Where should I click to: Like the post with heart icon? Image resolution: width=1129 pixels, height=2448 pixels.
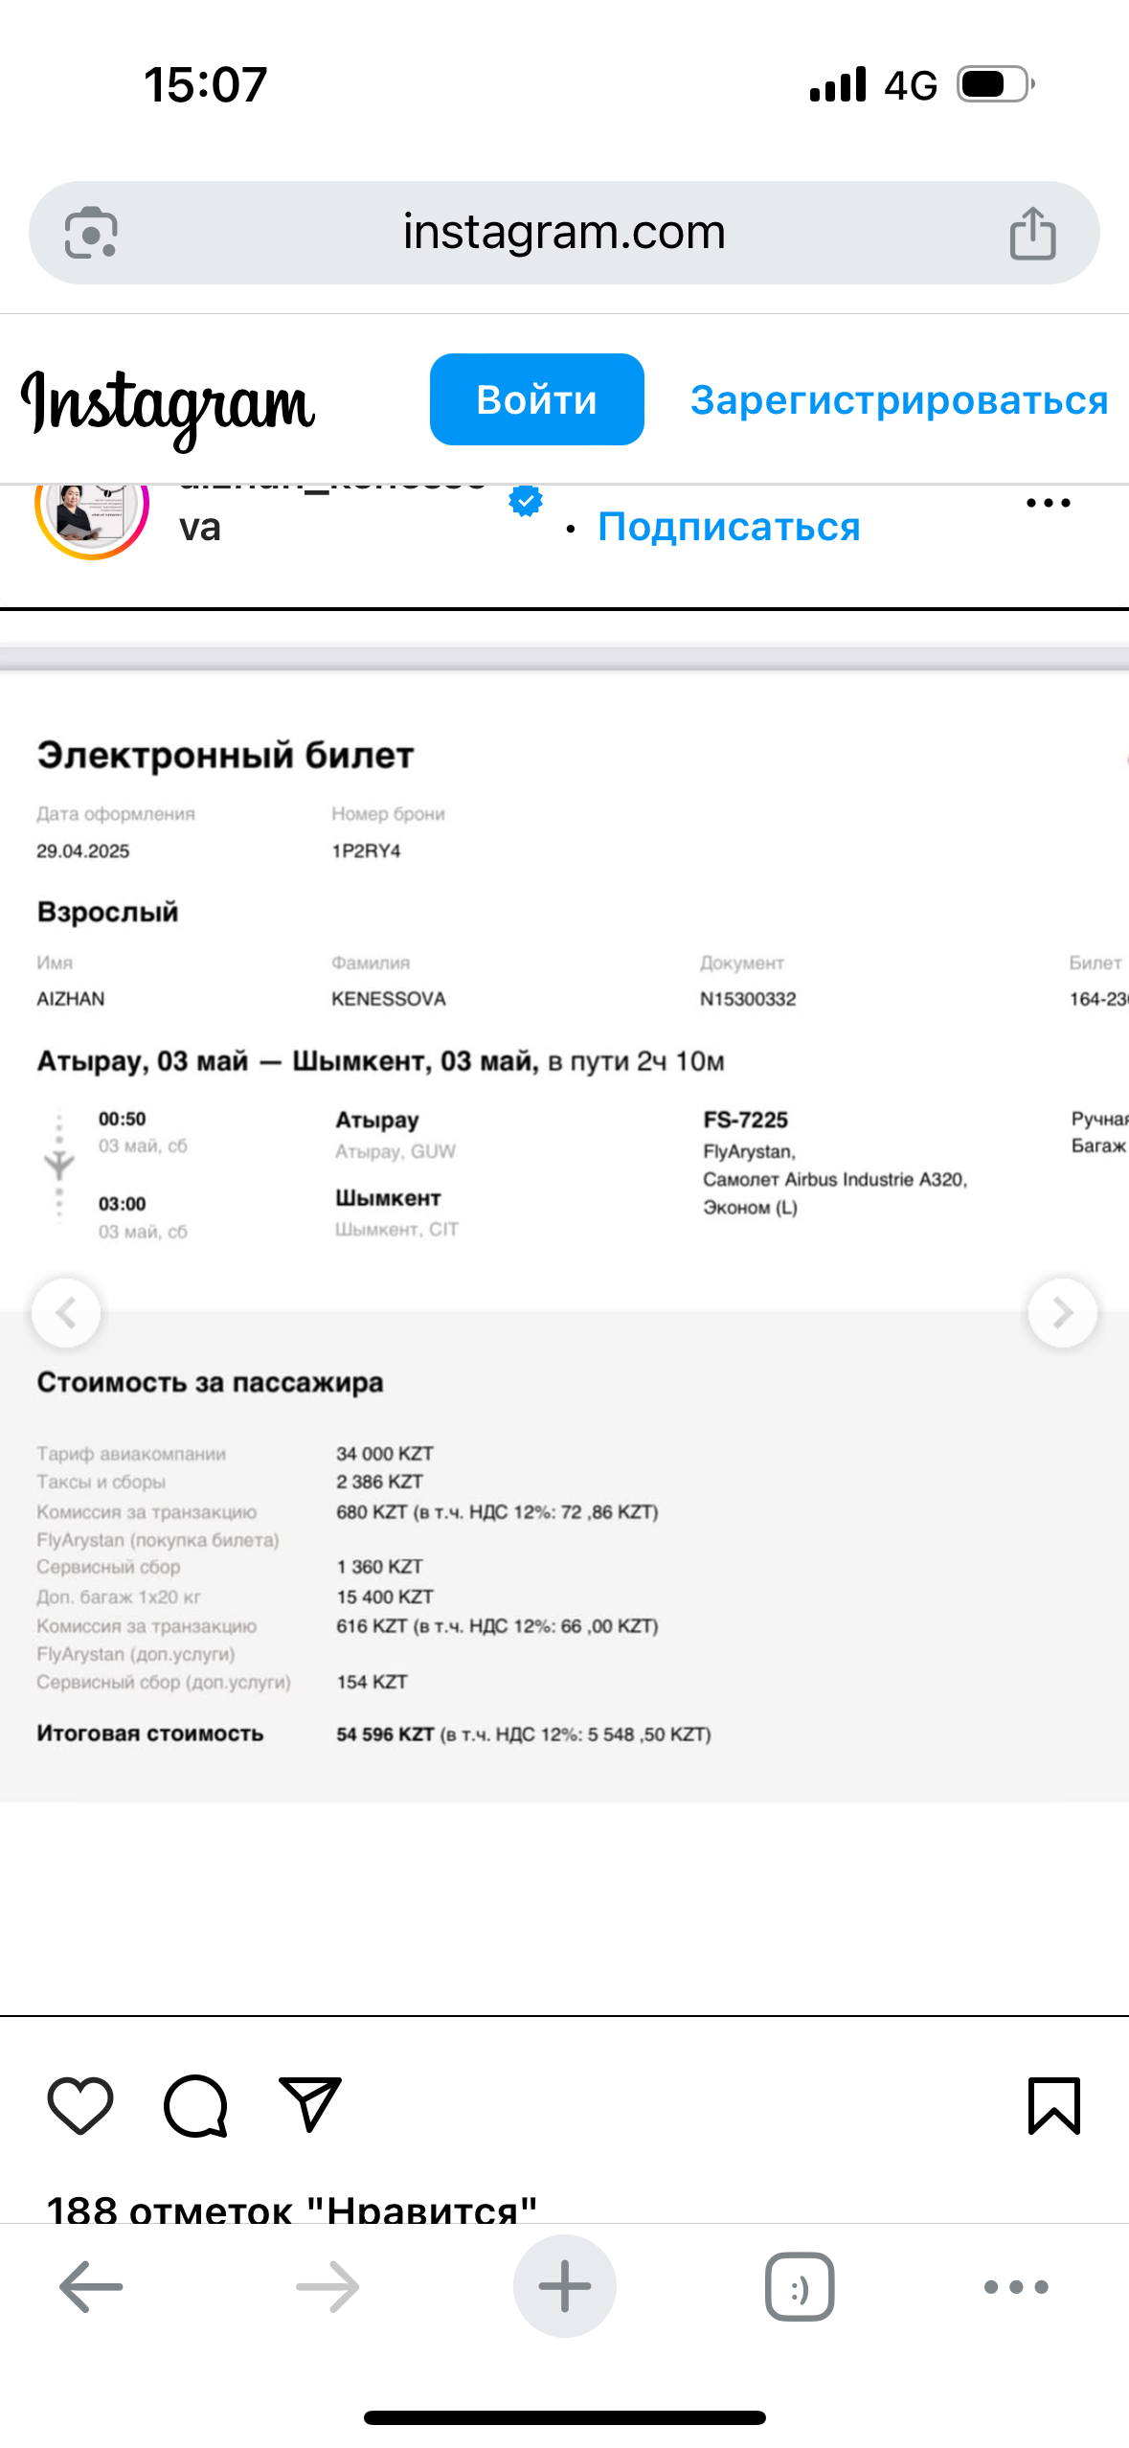[80, 2106]
